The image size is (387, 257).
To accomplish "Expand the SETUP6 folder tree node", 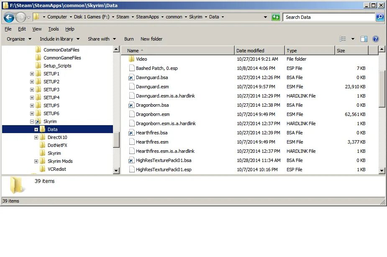I will click(x=32, y=113).
